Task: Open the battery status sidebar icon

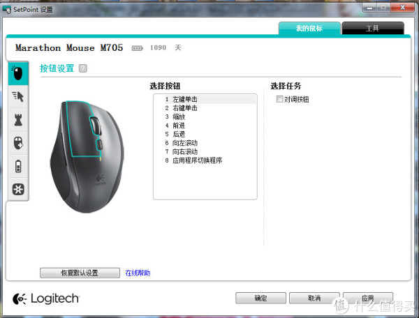Action: [x=17, y=166]
